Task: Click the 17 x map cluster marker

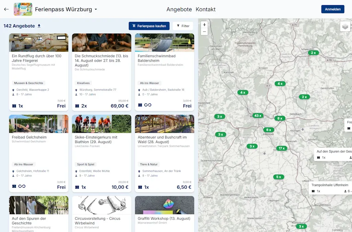Action: 281,149
